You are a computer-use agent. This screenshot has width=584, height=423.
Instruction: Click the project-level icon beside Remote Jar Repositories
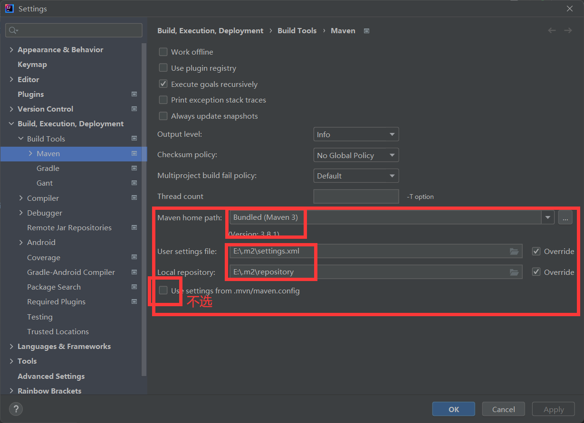pyautogui.click(x=134, y=228)
